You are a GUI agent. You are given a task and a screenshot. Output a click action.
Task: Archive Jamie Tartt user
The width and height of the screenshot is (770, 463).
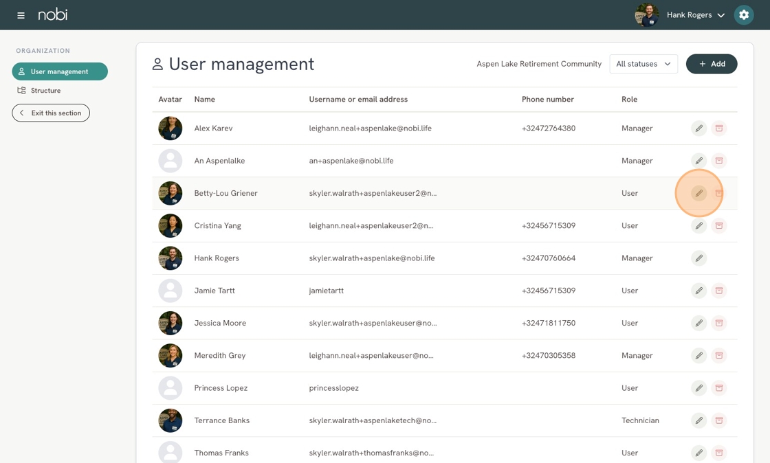[718, 291]
